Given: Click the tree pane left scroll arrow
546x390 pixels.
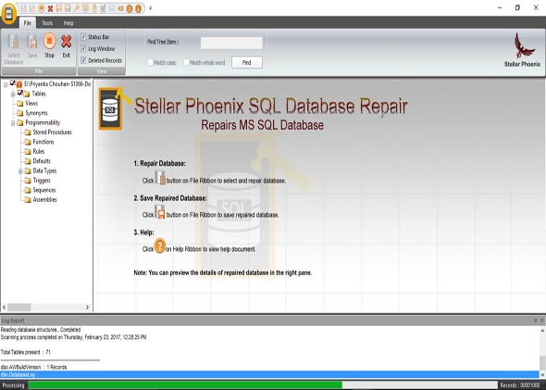Looking at the screenshot, I should [x=5, y=308].
